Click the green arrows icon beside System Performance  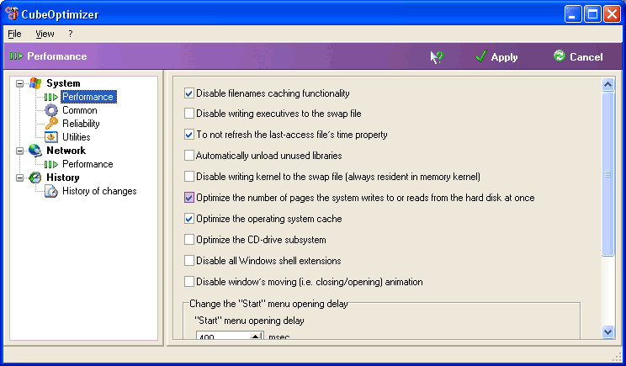[51, 97]
